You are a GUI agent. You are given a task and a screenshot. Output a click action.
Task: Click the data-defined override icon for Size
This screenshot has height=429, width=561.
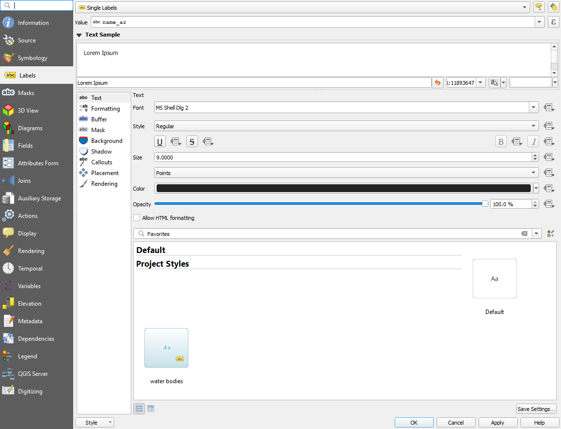click(x=549, y=157)
